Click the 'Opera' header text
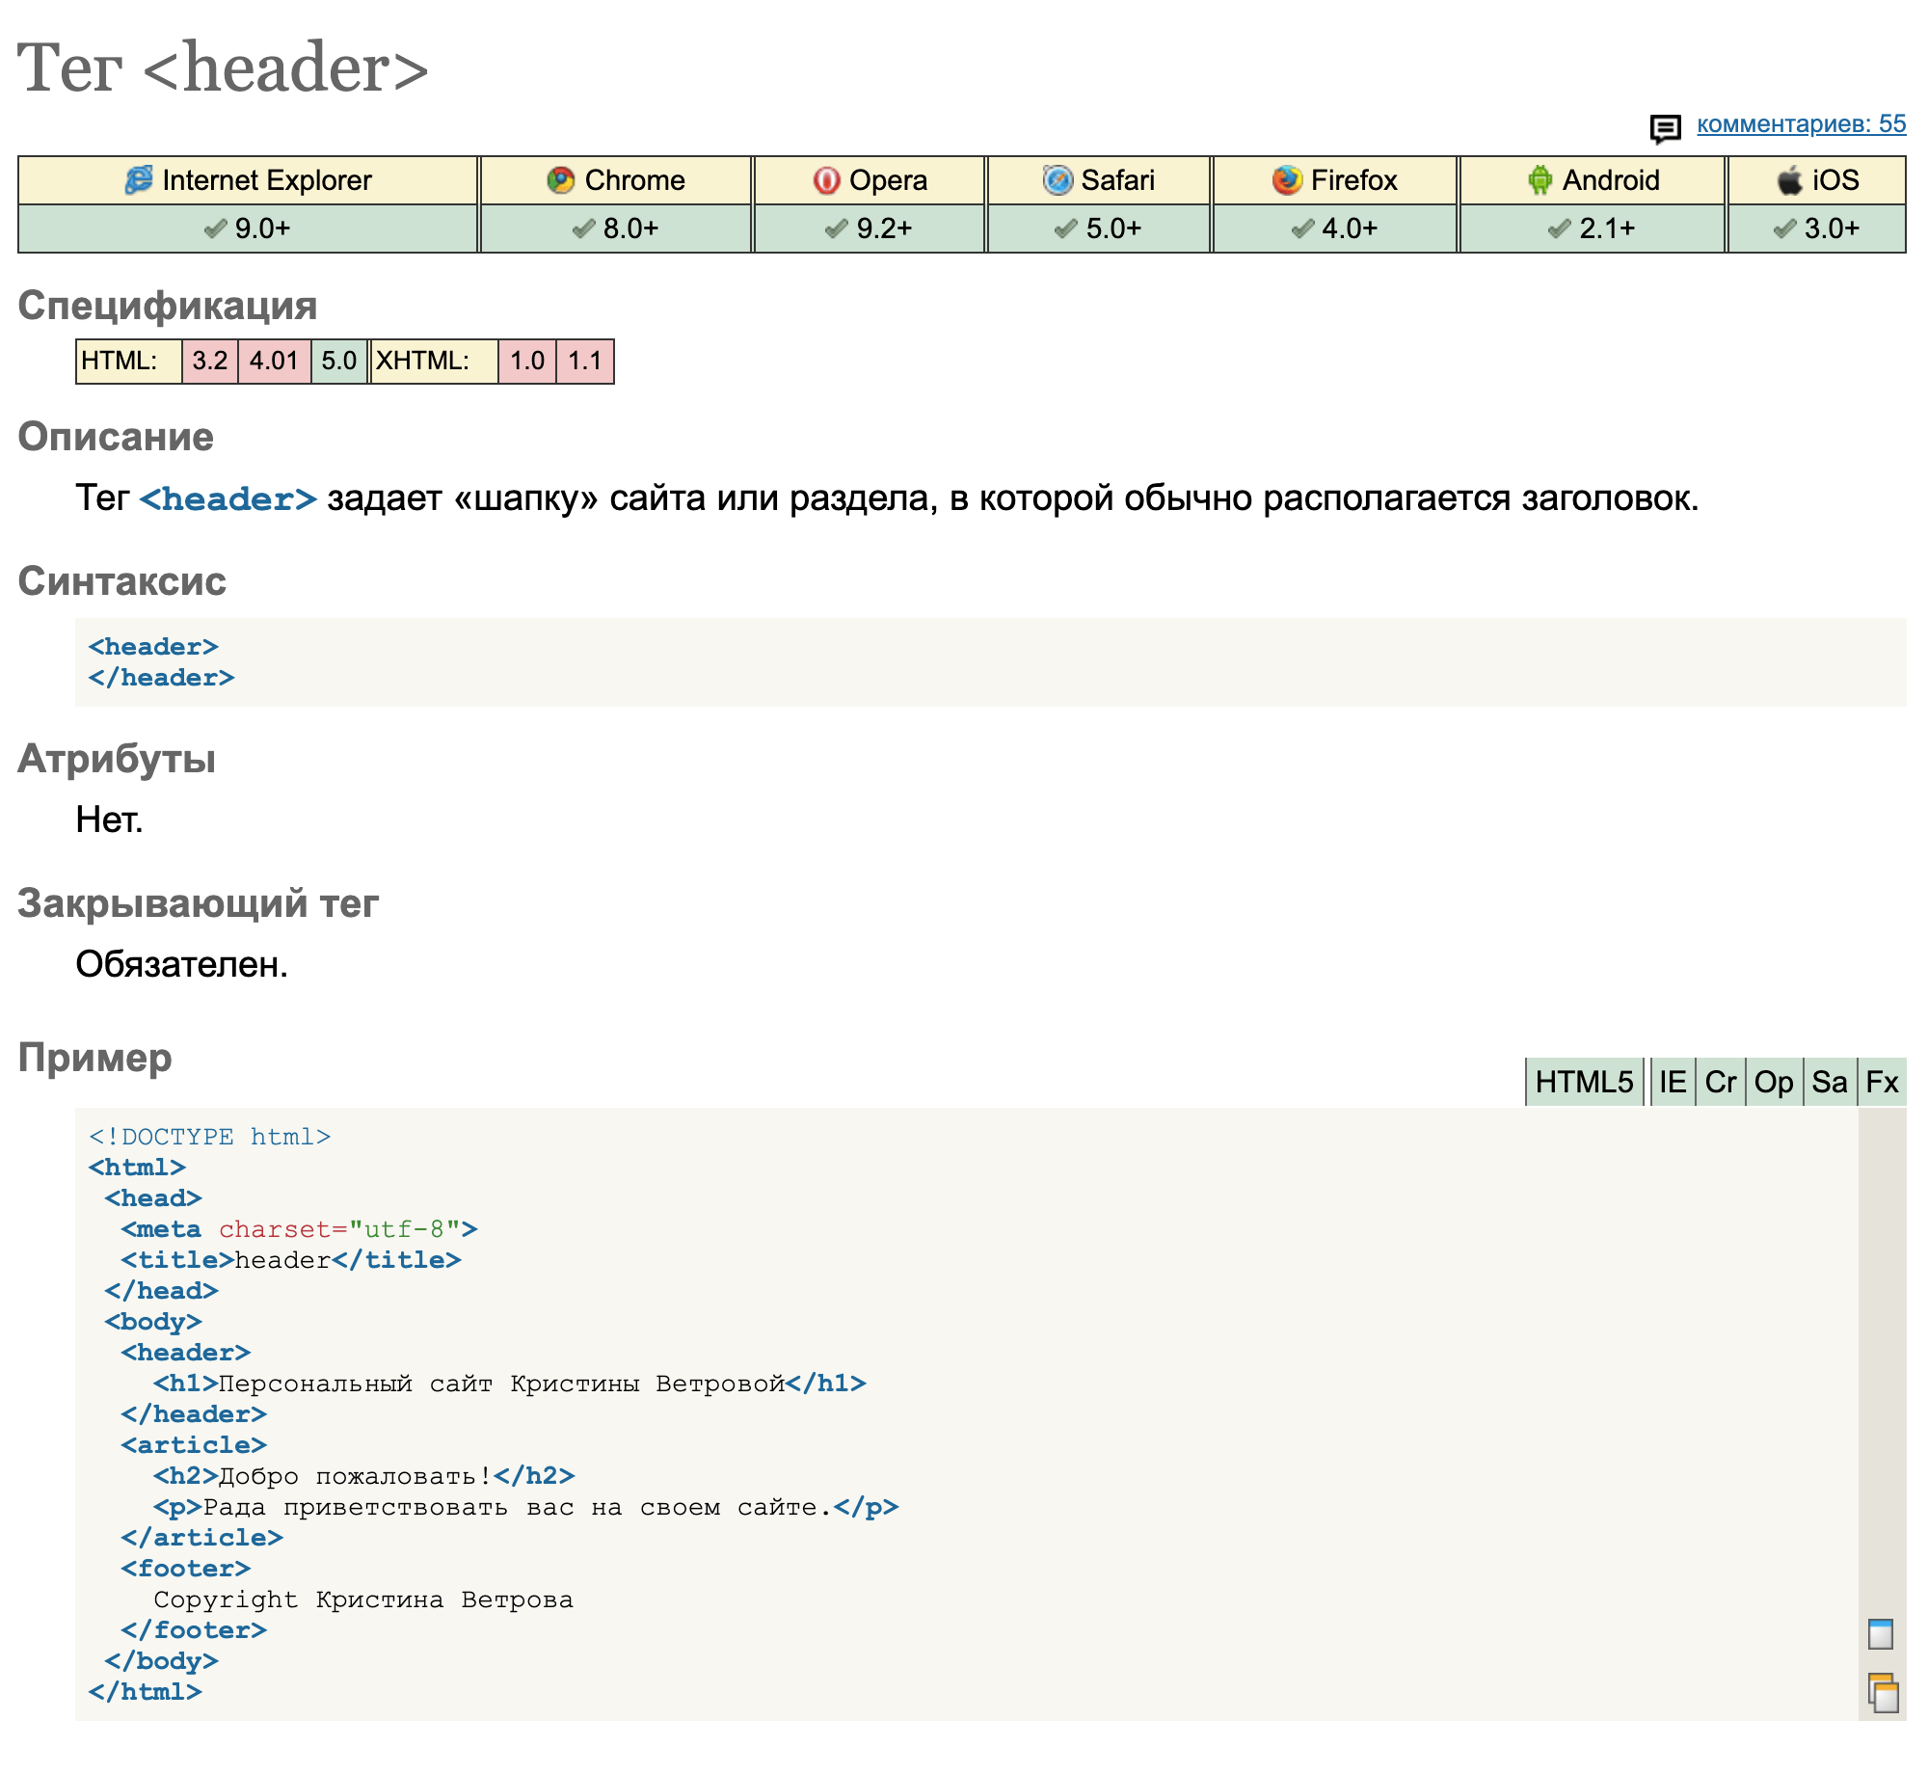 click(x=888, y=180)
